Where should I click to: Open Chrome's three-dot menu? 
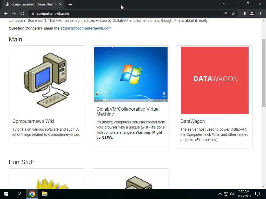tap(260, 13)
